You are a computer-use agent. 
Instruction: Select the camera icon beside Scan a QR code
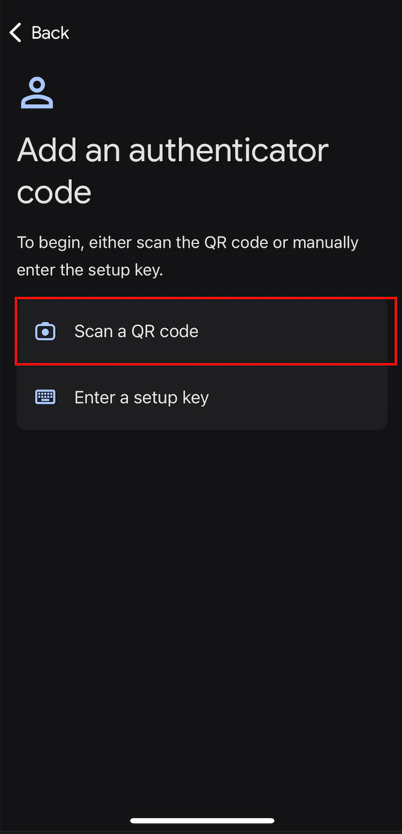click(x=45, y=331)
